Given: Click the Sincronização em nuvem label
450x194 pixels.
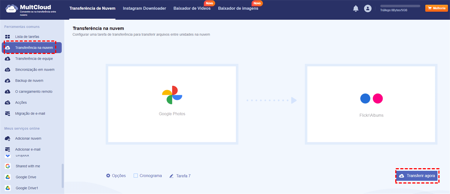Looking at the screenshot, I should pyautogui.click(x=35, y=70).
